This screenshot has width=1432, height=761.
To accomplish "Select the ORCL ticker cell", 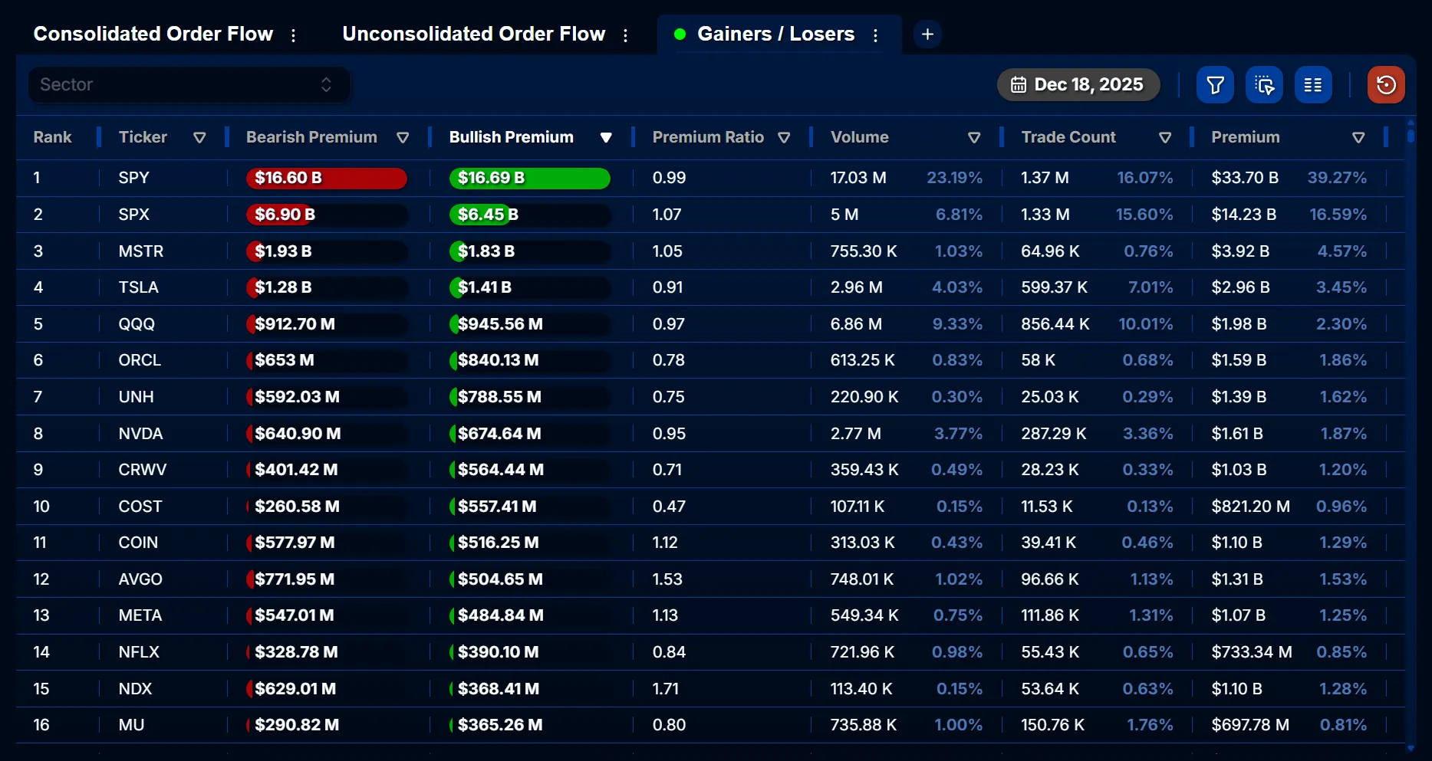I will click(140, 360).
